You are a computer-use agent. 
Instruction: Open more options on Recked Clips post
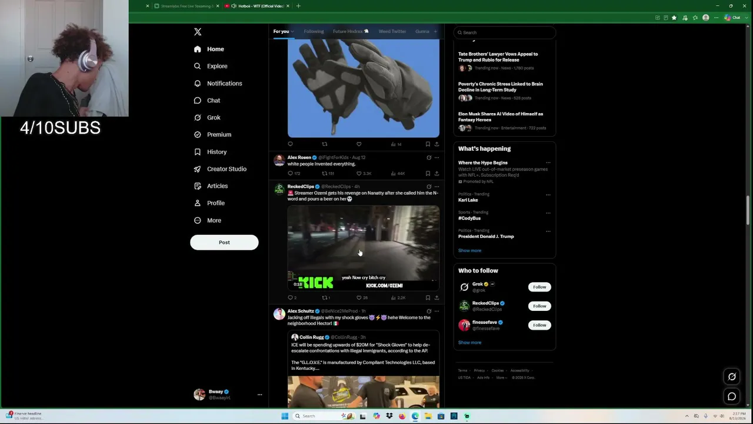[437, 187]
